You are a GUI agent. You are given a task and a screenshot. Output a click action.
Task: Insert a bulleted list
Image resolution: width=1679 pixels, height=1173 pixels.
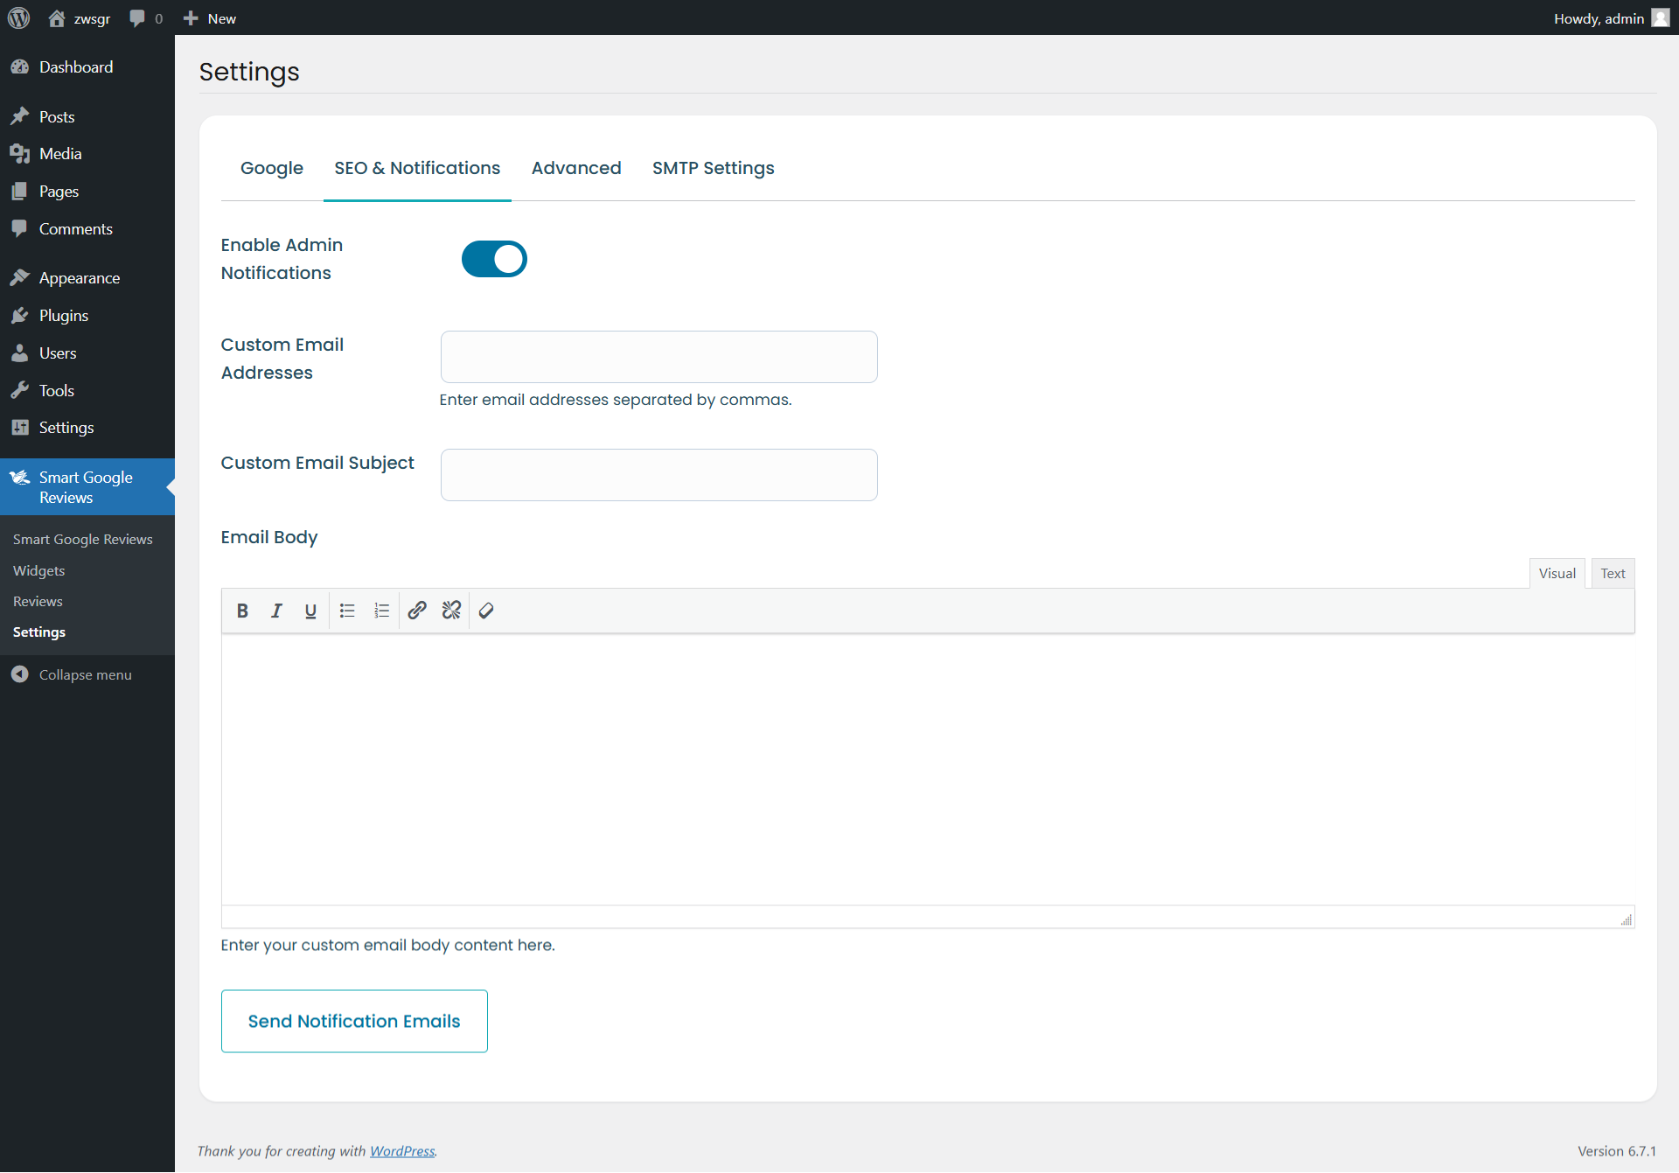click(347, 611)
